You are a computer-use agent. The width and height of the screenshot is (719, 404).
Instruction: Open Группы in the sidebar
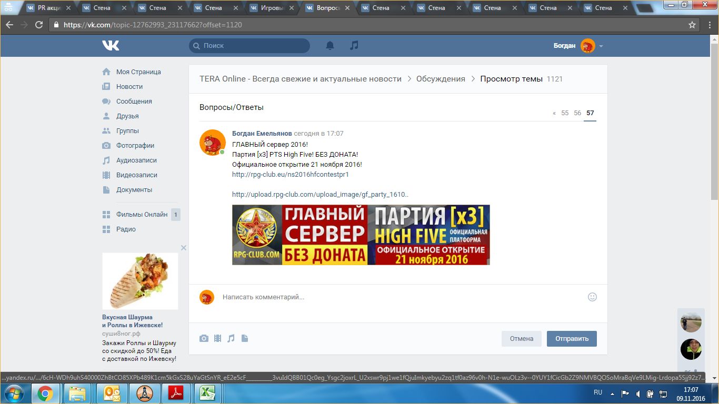tap(127, 131)
